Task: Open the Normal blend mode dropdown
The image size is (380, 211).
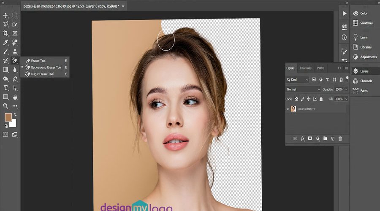Action: click(x=303, y=89)
